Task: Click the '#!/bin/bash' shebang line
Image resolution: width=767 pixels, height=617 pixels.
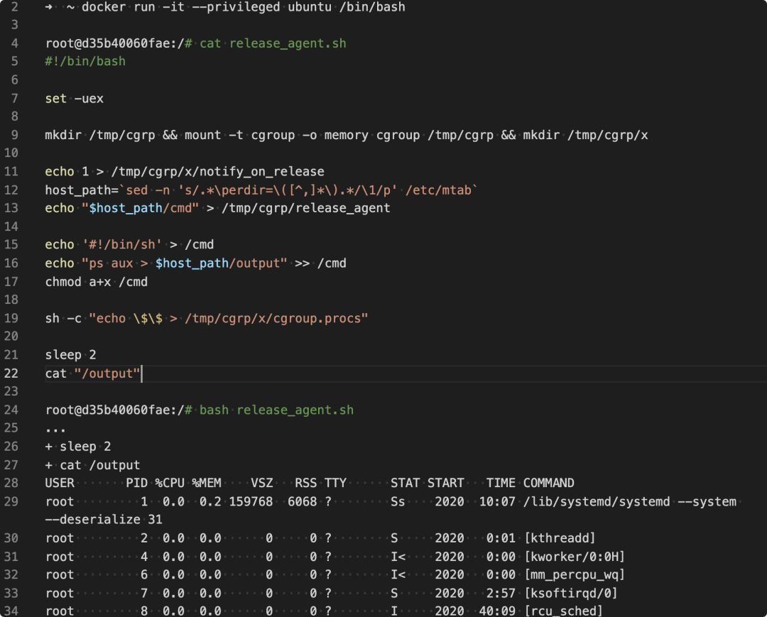Action: click(85, 62)
